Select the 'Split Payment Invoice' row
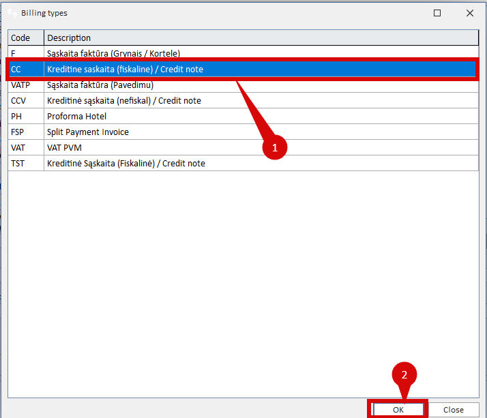This screenshot has width=487, height=418. pyautogui.click(x=243, y=132)
